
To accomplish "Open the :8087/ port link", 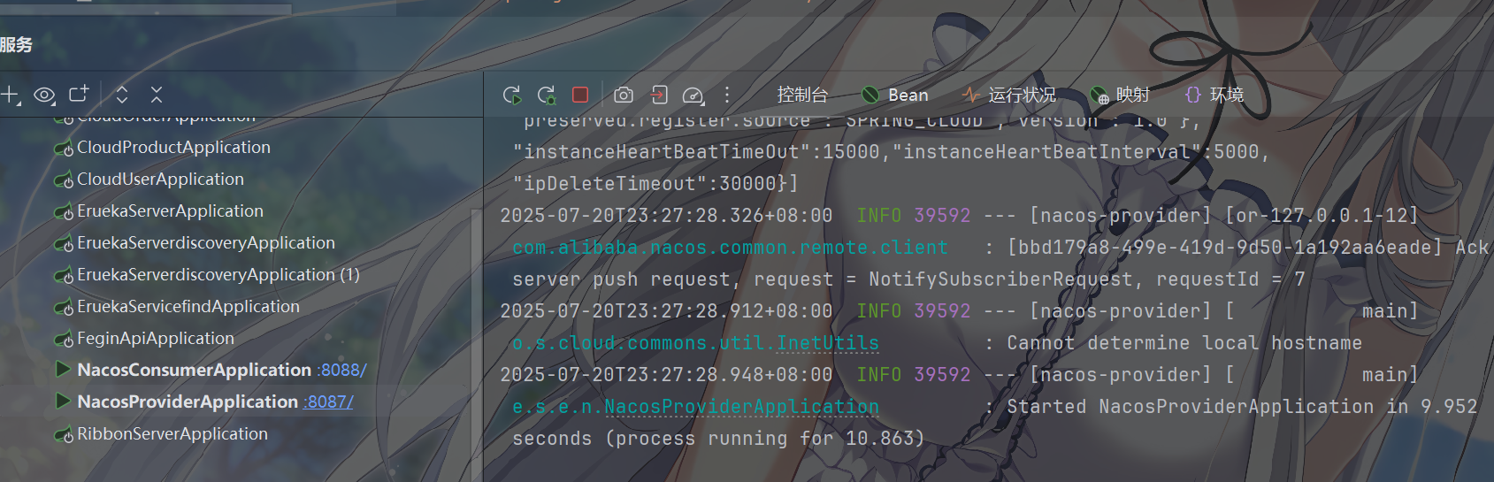I will pyautogui.click(x=329, y=402).
